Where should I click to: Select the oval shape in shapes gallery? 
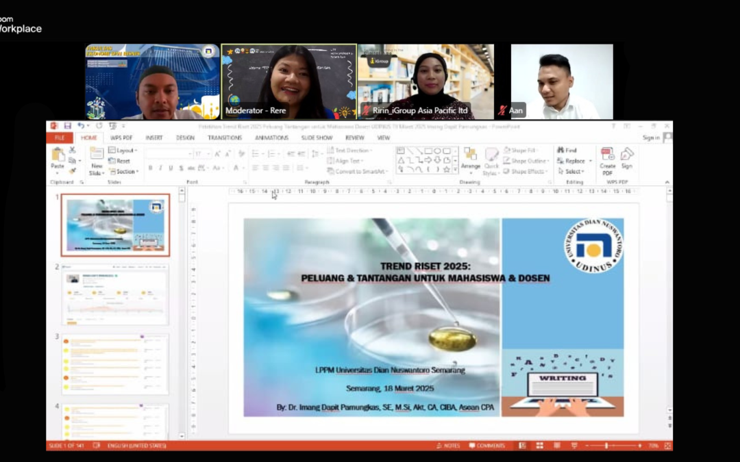[437, 151]
